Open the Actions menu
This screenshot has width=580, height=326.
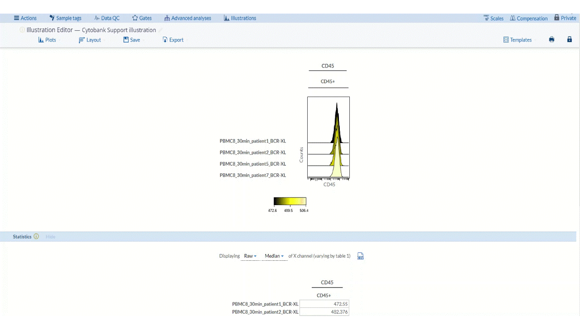[x=25, y=18]
